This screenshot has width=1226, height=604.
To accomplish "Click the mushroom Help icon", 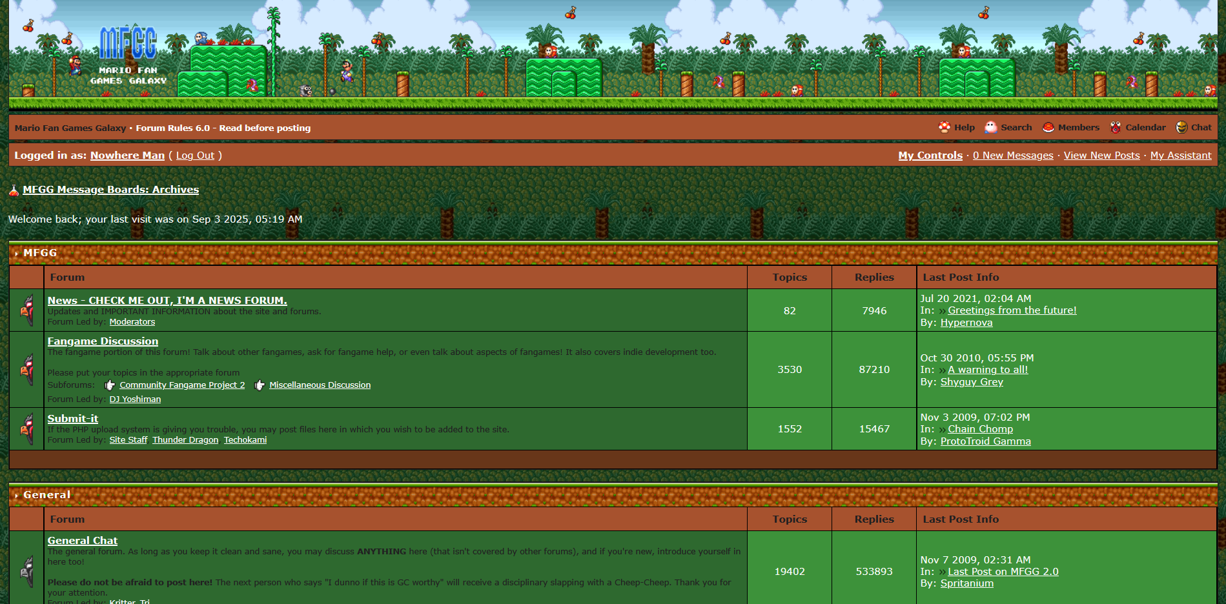I will tap(945, 127).
